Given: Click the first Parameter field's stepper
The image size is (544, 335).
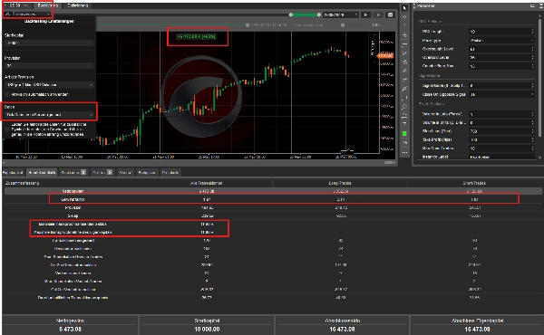Looking at the screenshot, I should [532, 32].
